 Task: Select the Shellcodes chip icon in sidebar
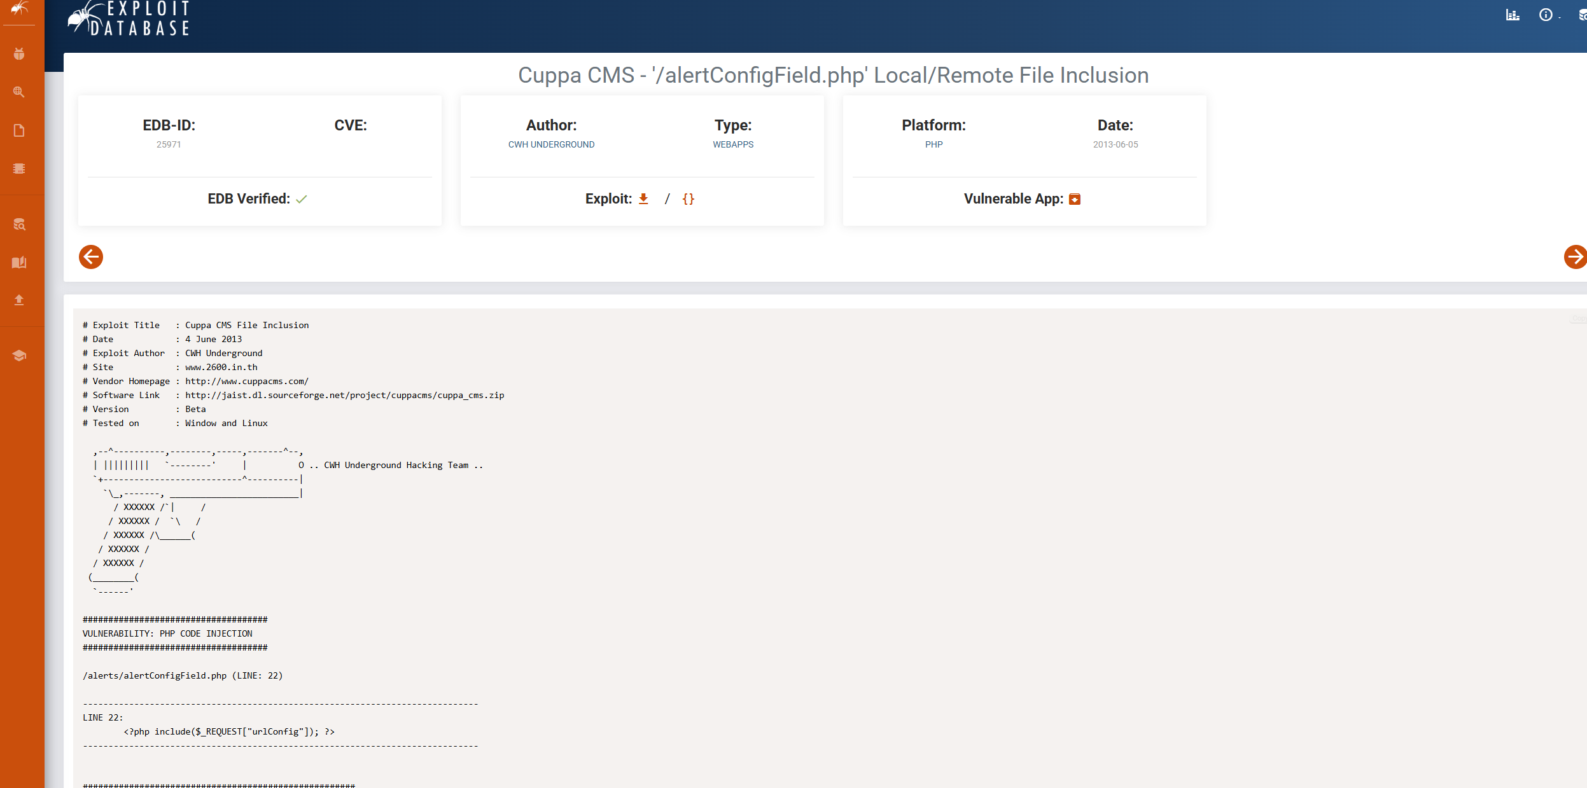coord(19,169)
